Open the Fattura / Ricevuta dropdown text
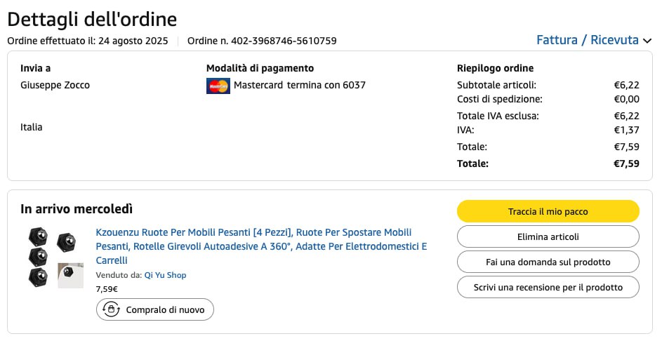This screenshot has width=662, height=341. [587, 40]
